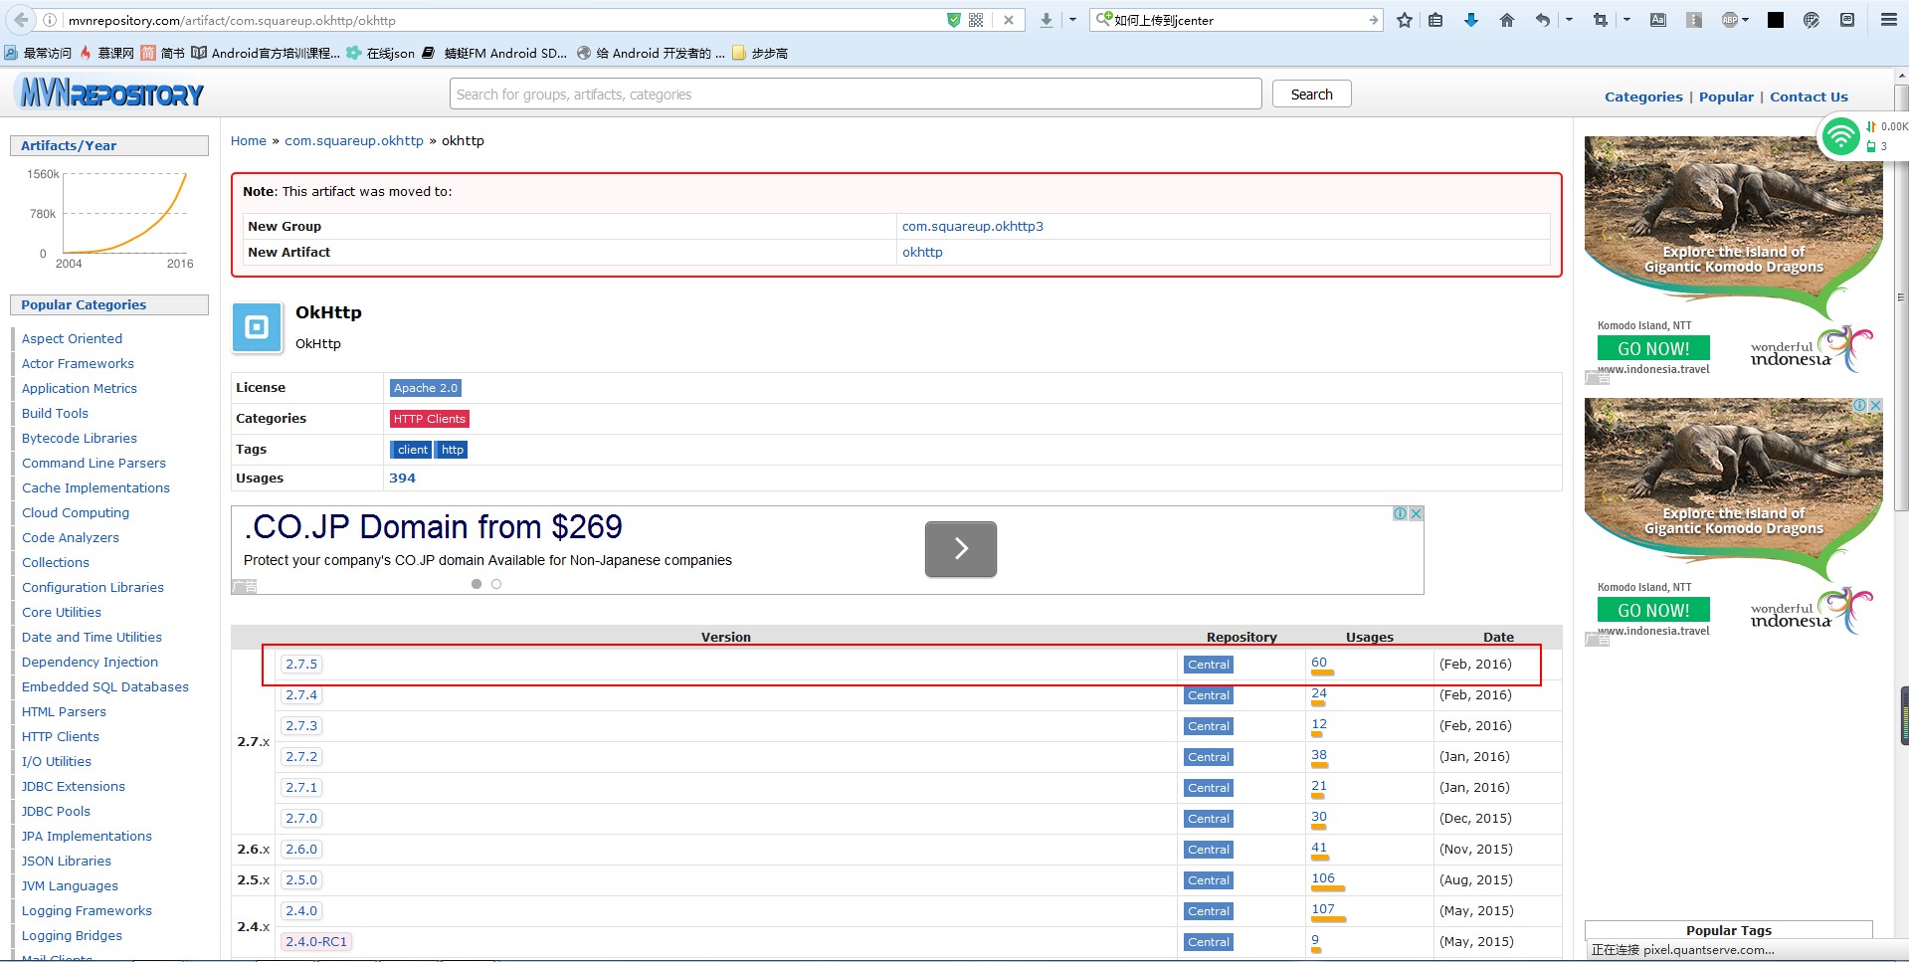This screenshot has width=1909, height=962.
Task: Submit search with the arrow in search box
Action: (1373, 20)
